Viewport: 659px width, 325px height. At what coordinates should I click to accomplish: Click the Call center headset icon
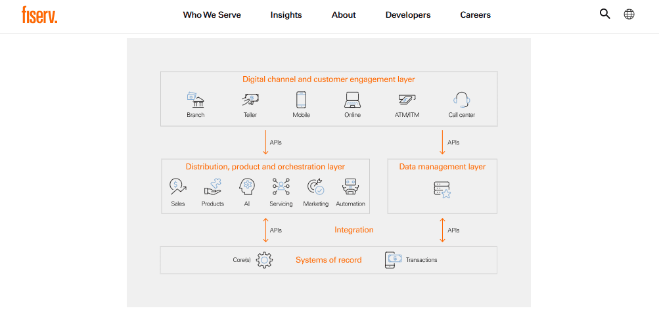[461, 100]
